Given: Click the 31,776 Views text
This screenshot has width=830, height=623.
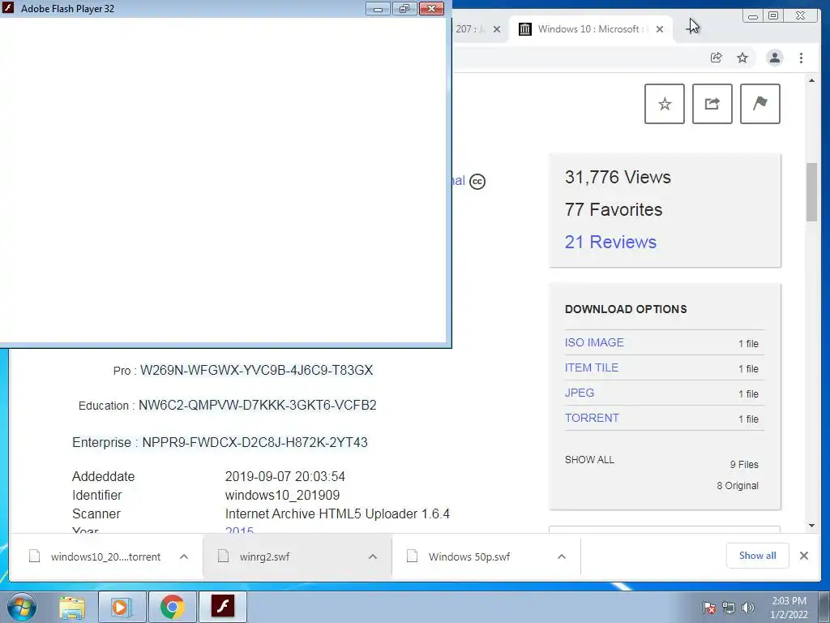Looking at the screenshot, I should [618, 177].
